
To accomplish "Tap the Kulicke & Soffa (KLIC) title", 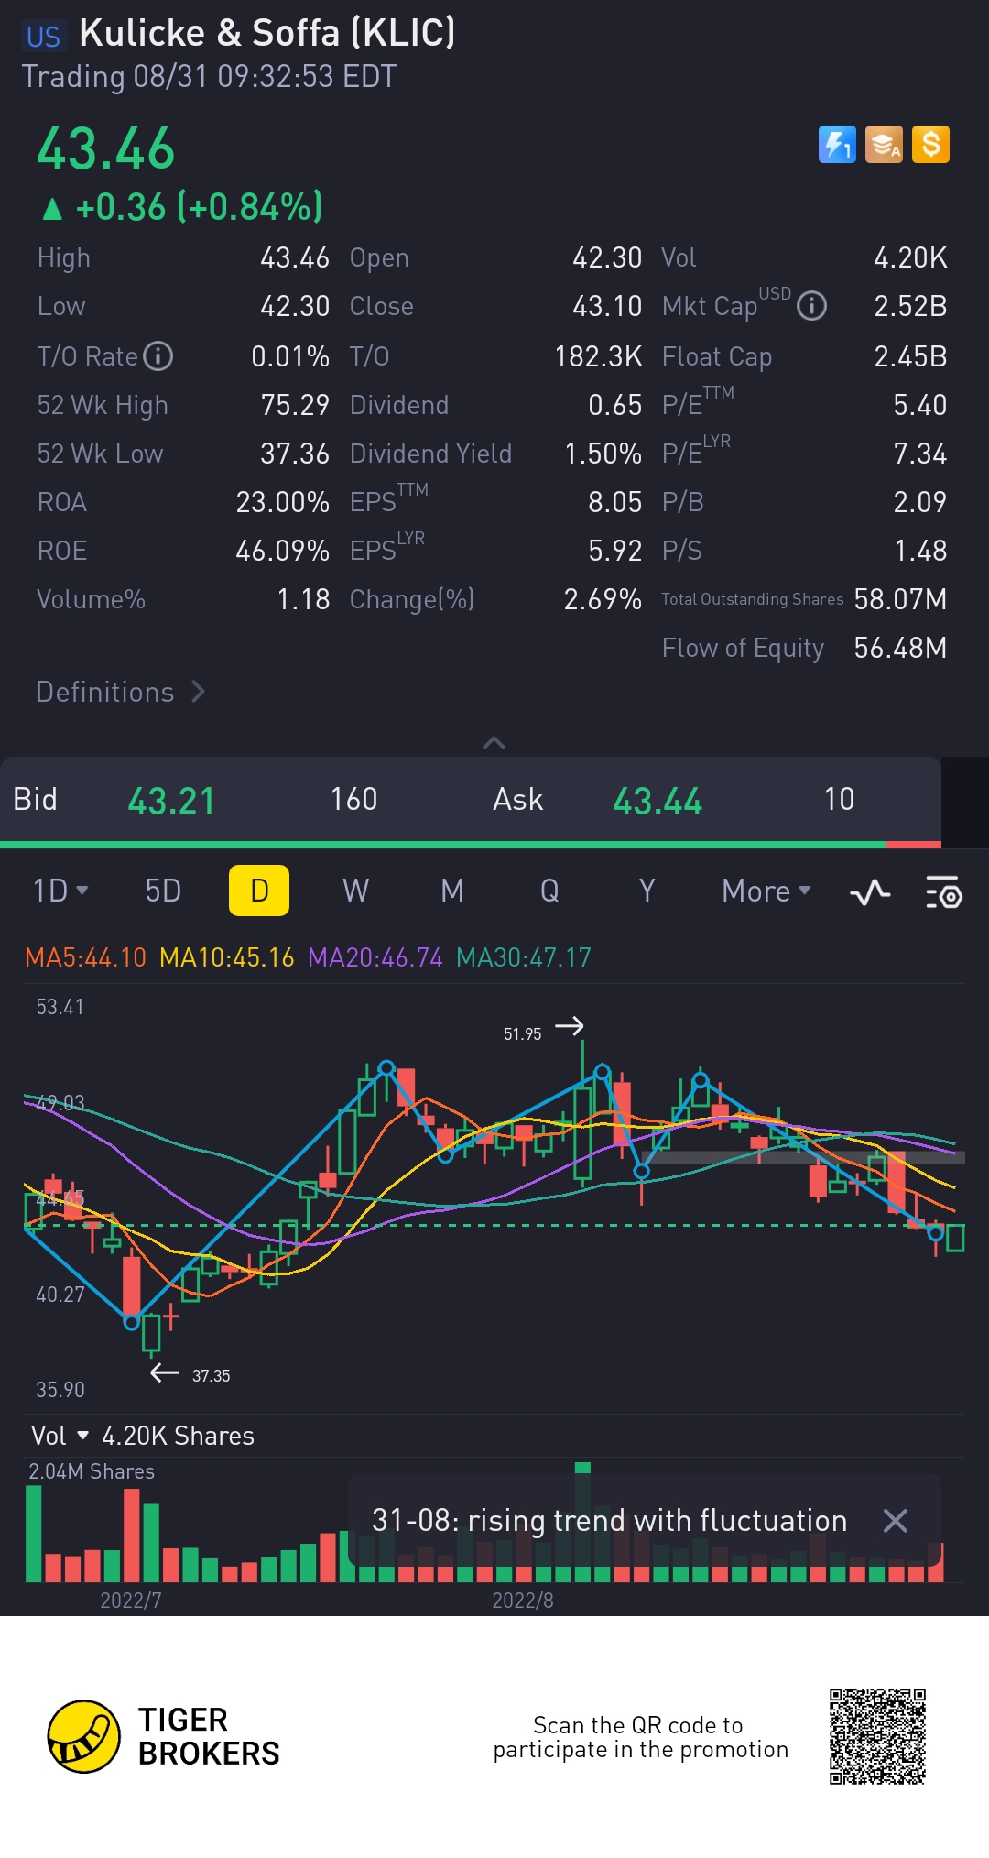I will pos(266,33).
